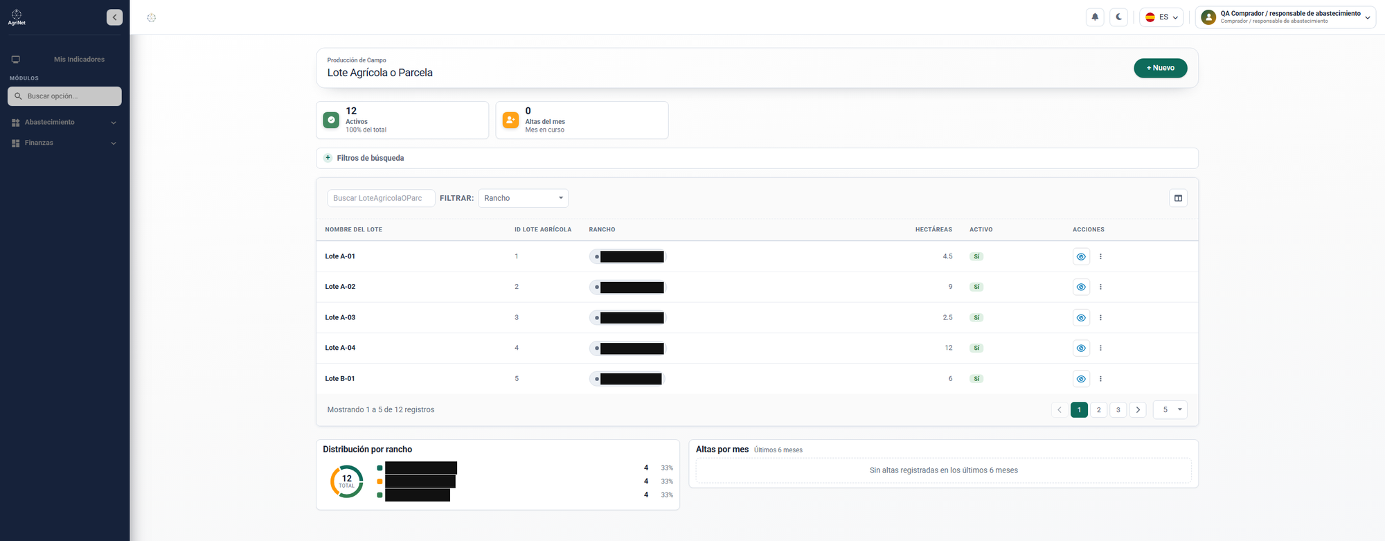Click the 12 total donut chart
Image resolution: width=1385 pixels, height=541 pixels.
346,481
